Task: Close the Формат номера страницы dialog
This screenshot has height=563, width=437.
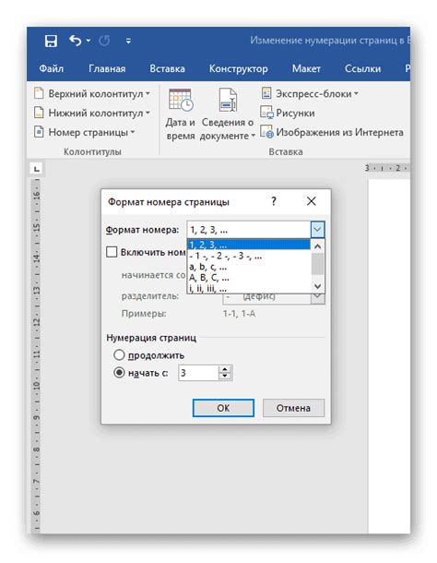Action: tap(311, 201)
